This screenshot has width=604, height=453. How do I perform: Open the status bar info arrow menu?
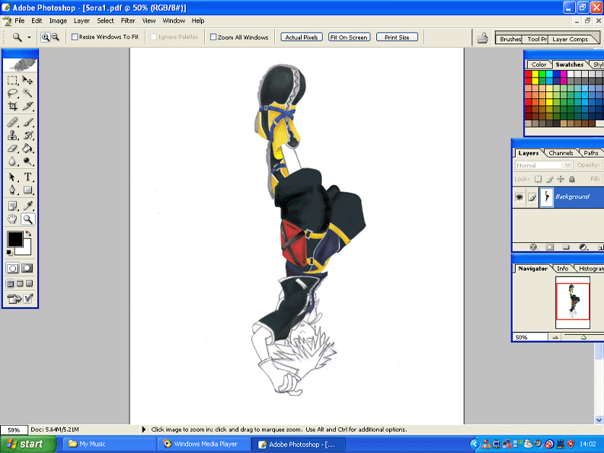click(144, 429)
